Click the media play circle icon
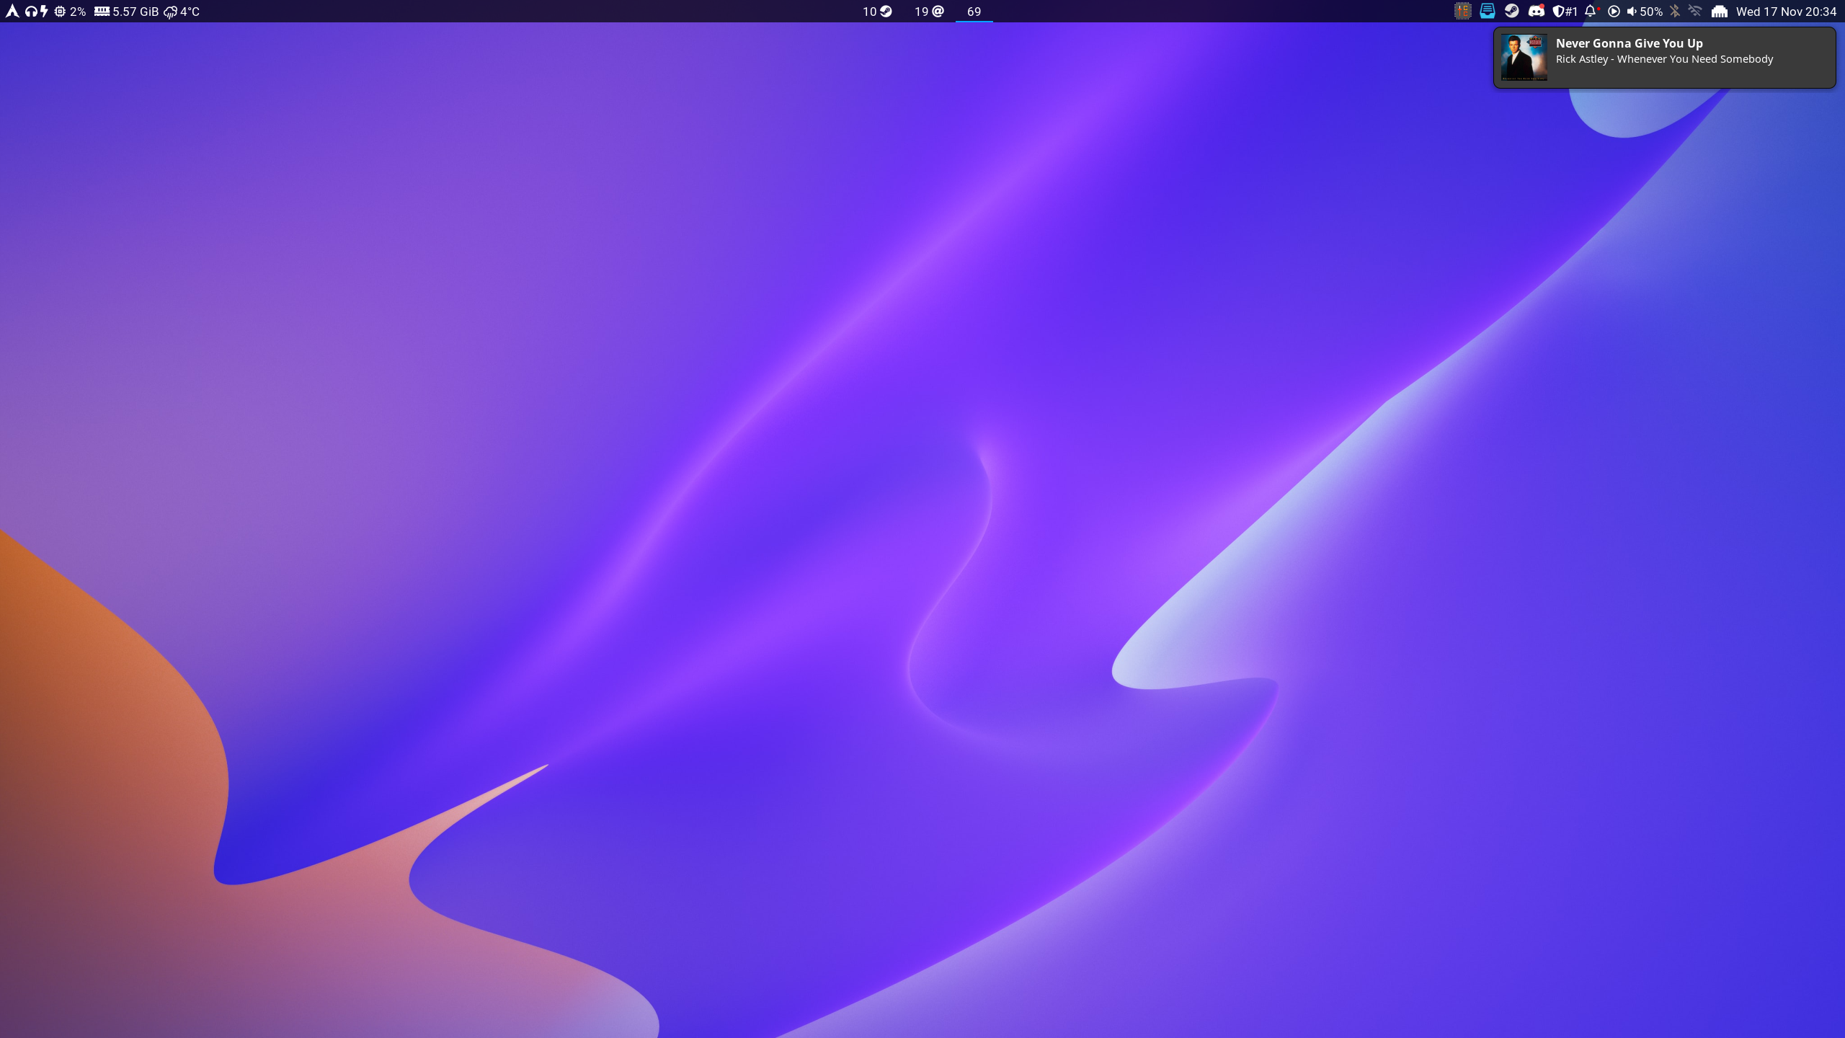Screen dimensions: 1845x1038 (1614, 12)
